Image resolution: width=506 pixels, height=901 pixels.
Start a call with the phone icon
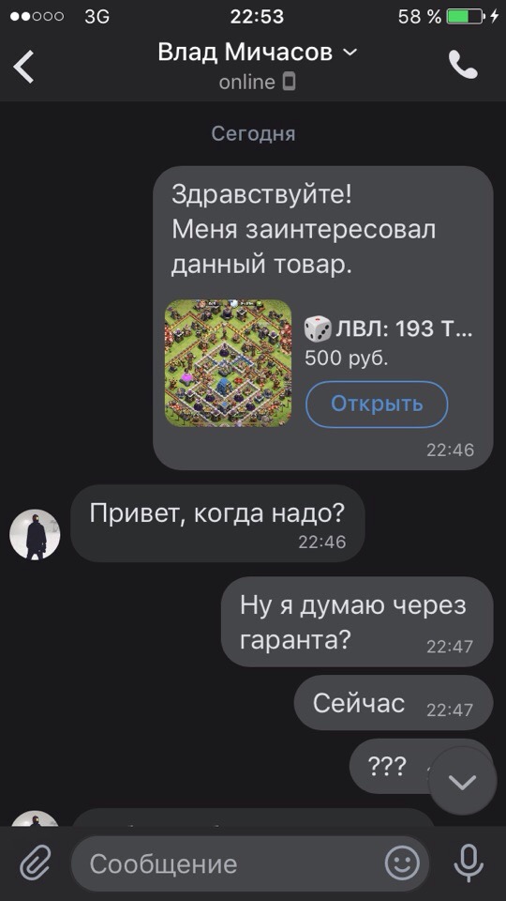pos(462,65)
